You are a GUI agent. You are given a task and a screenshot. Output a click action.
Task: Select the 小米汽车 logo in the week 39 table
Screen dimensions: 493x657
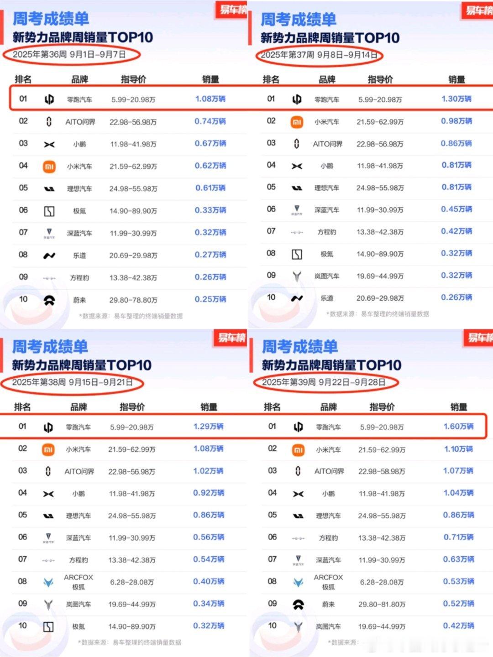[298, 450]
